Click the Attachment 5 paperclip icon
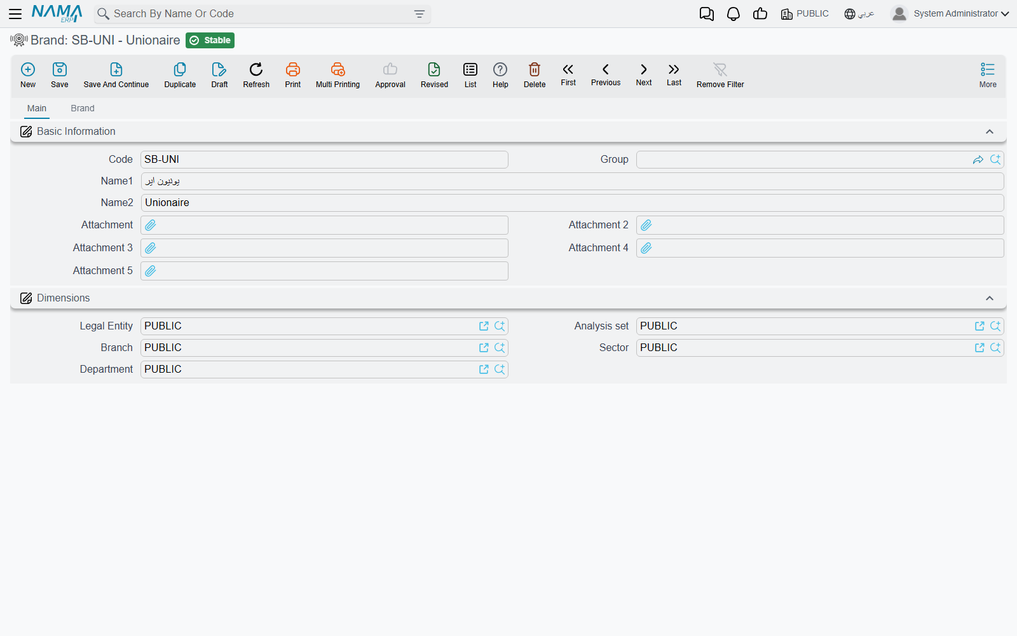The height and width of the screenshot is (636, 1017). point(151,271)
